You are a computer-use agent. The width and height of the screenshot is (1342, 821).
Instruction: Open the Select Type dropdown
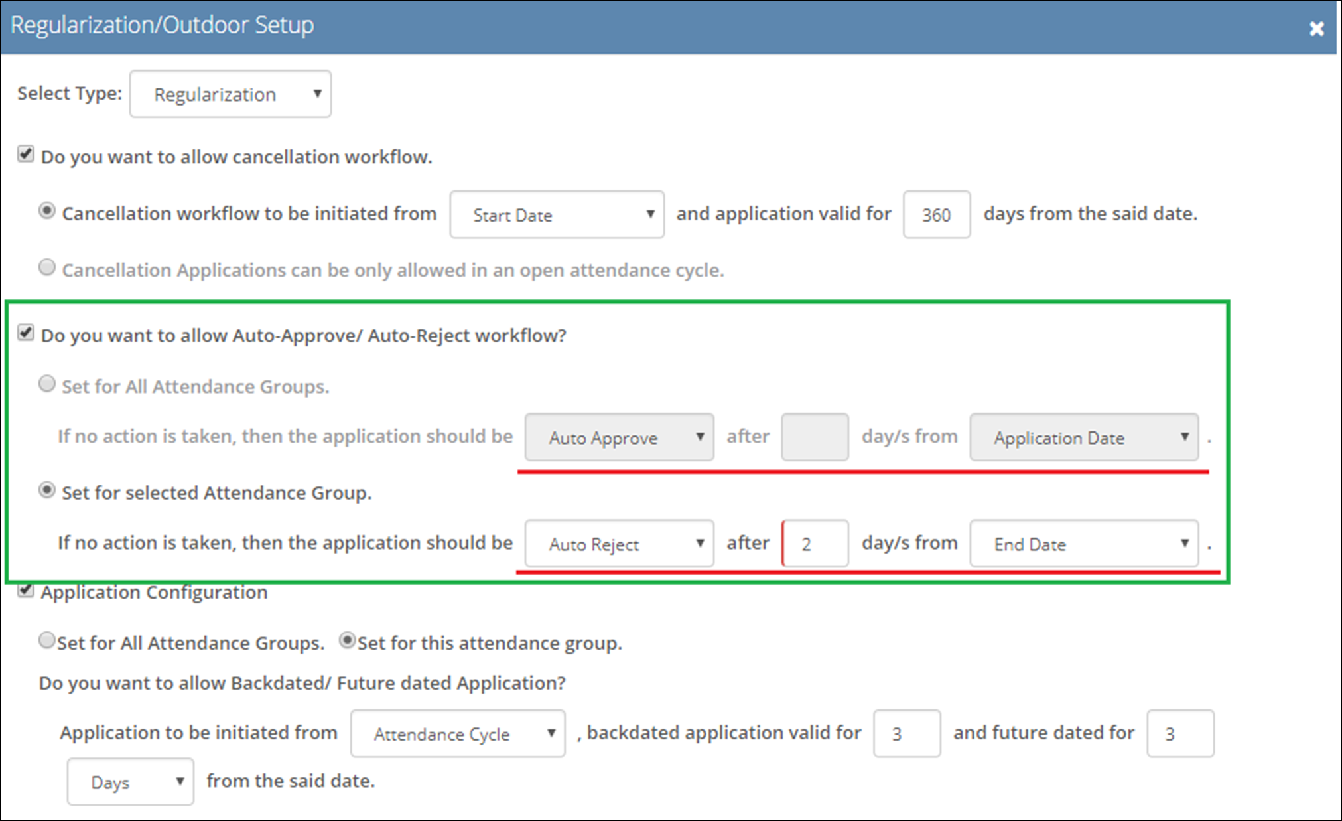coord(230,94)
